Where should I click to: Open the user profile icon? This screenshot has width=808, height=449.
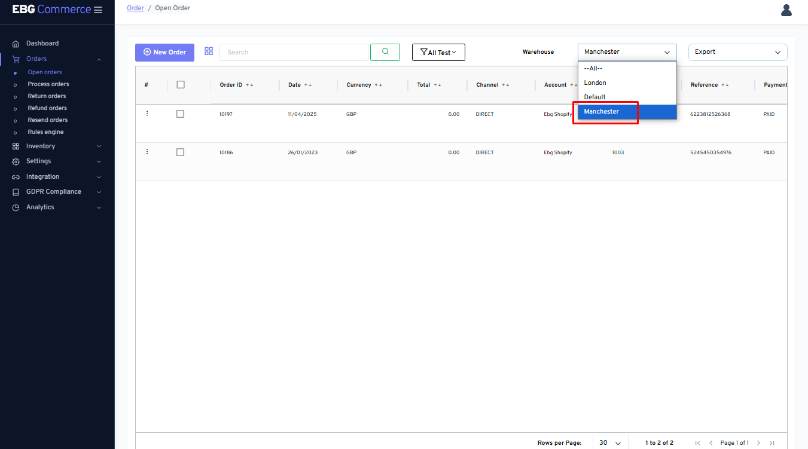point(786,10)
